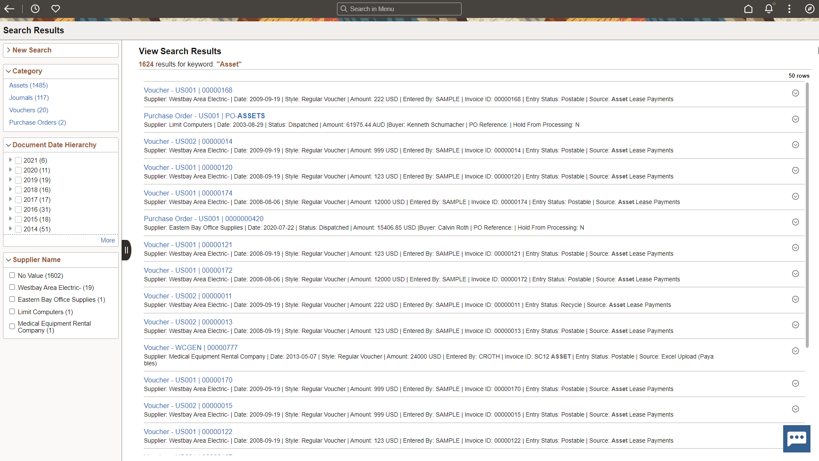
Task: Open notifications via the bell icon
Action: pyautogui.click(x=769, y=9)
